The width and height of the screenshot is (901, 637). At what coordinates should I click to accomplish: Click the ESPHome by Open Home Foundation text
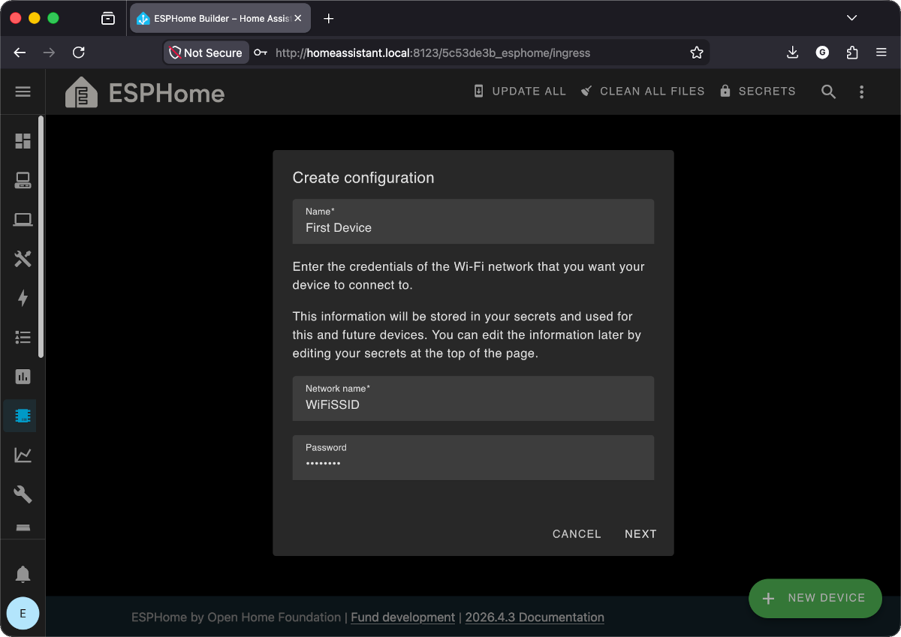pyautogui.click(x=236, y=617)
